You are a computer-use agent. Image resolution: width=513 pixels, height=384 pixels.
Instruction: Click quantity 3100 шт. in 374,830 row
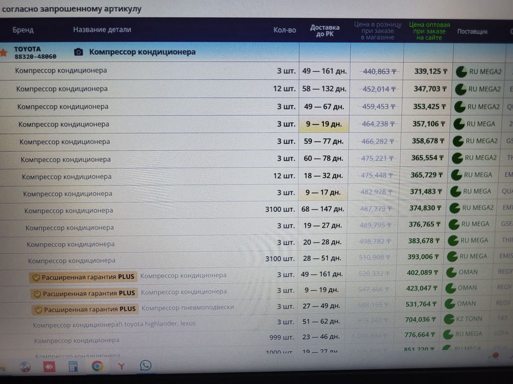coord(280,209)
